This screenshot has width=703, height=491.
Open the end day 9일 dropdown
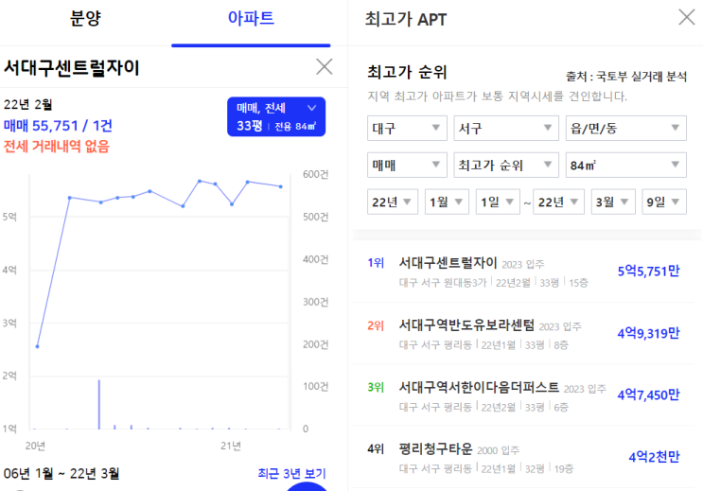point(664,202)
